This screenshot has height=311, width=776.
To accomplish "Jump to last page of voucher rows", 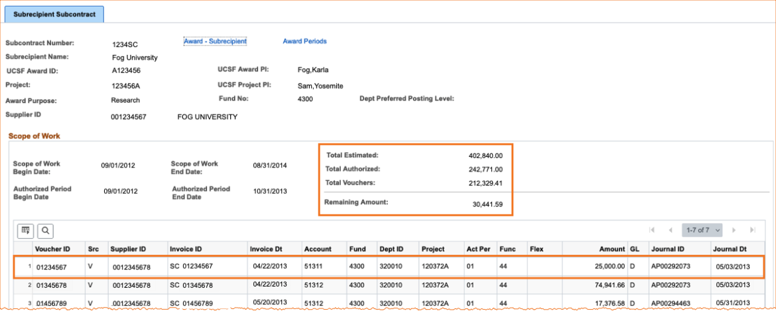I will [752, 230].
